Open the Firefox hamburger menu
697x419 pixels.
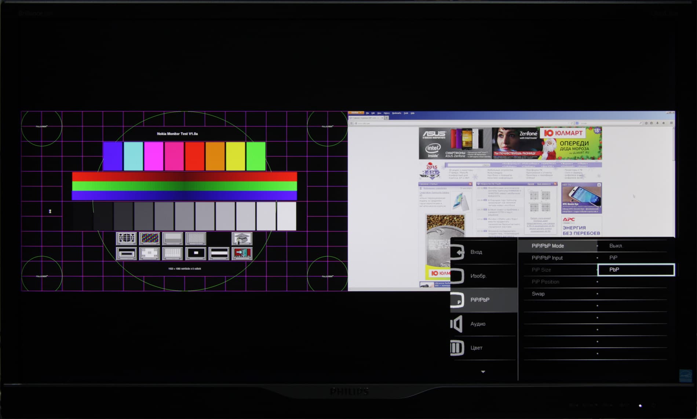pos(671,123)
